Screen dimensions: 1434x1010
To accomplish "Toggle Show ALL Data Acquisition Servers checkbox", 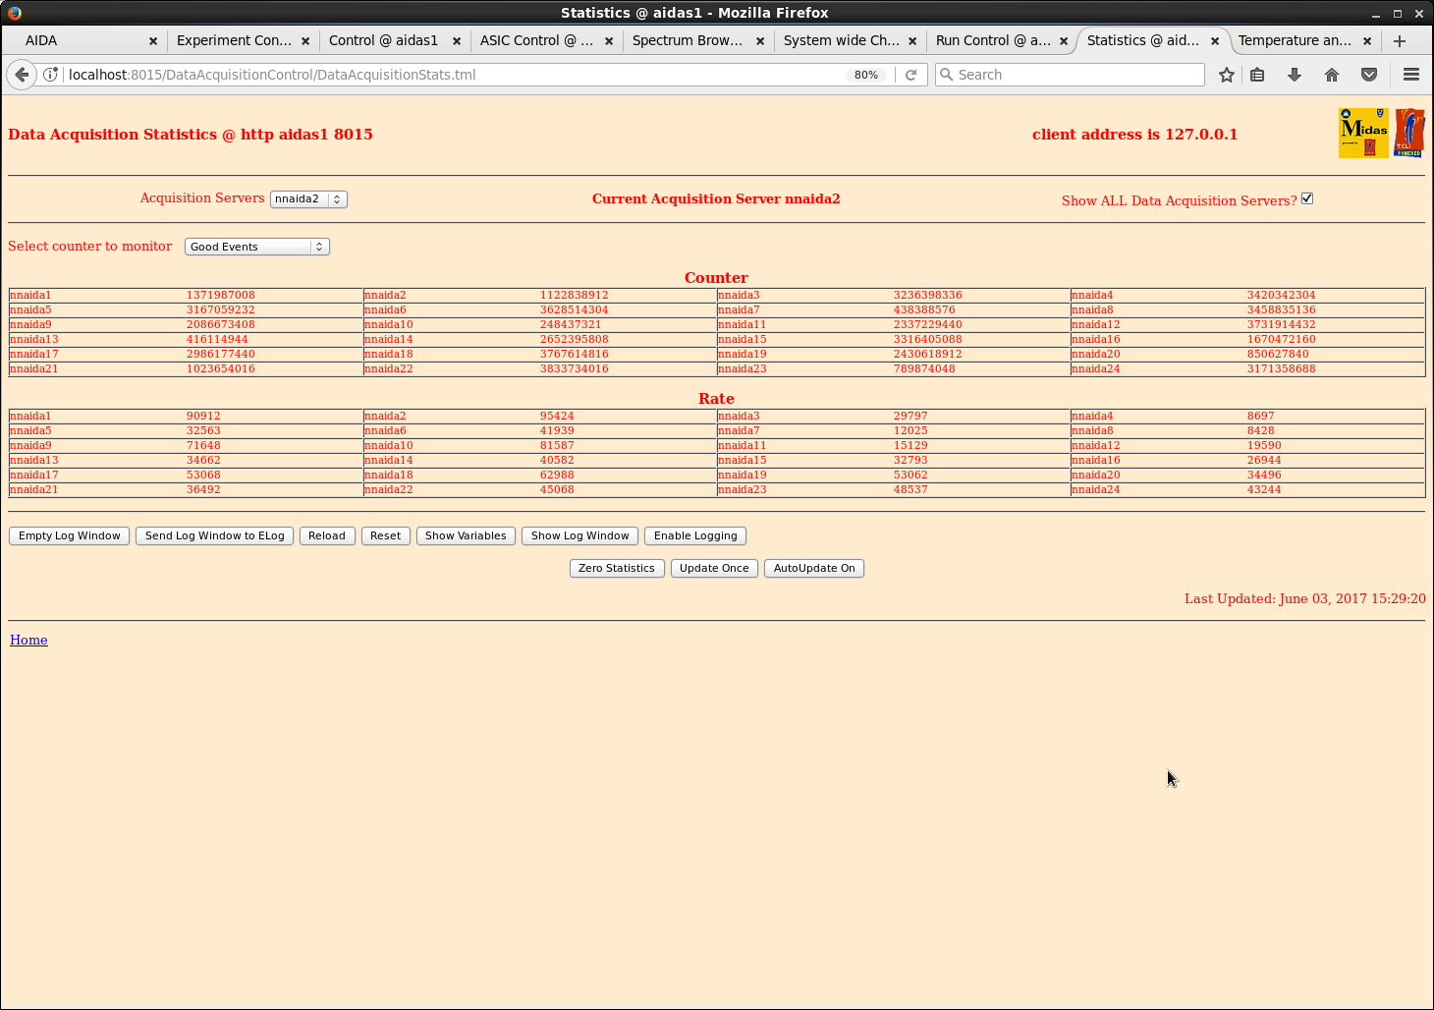I will pos(1307,198).
